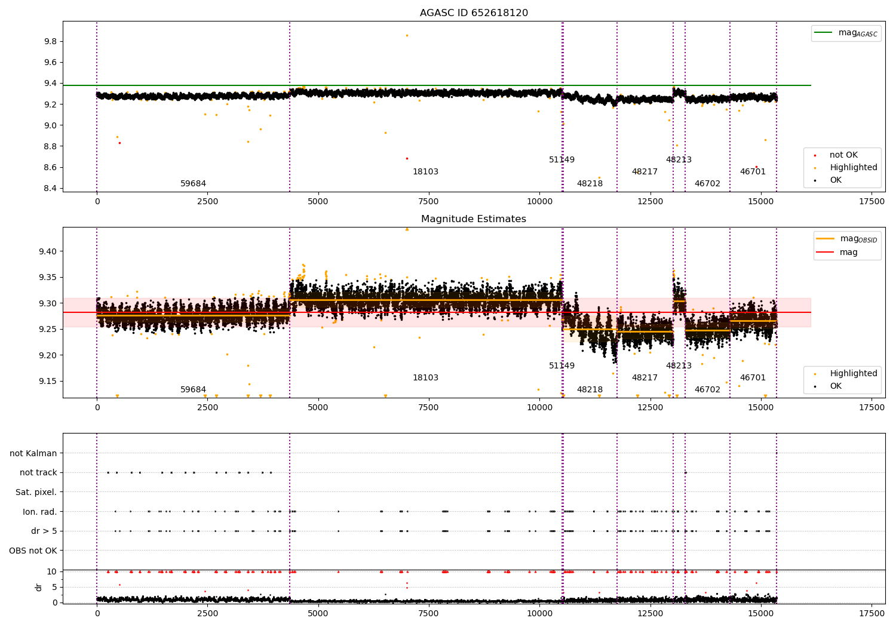Image resolution: width=896 pixels, height=627 pixels.
Task: Click label 59684 in Magnitude Estimates plot
Action: click(193, 390)
